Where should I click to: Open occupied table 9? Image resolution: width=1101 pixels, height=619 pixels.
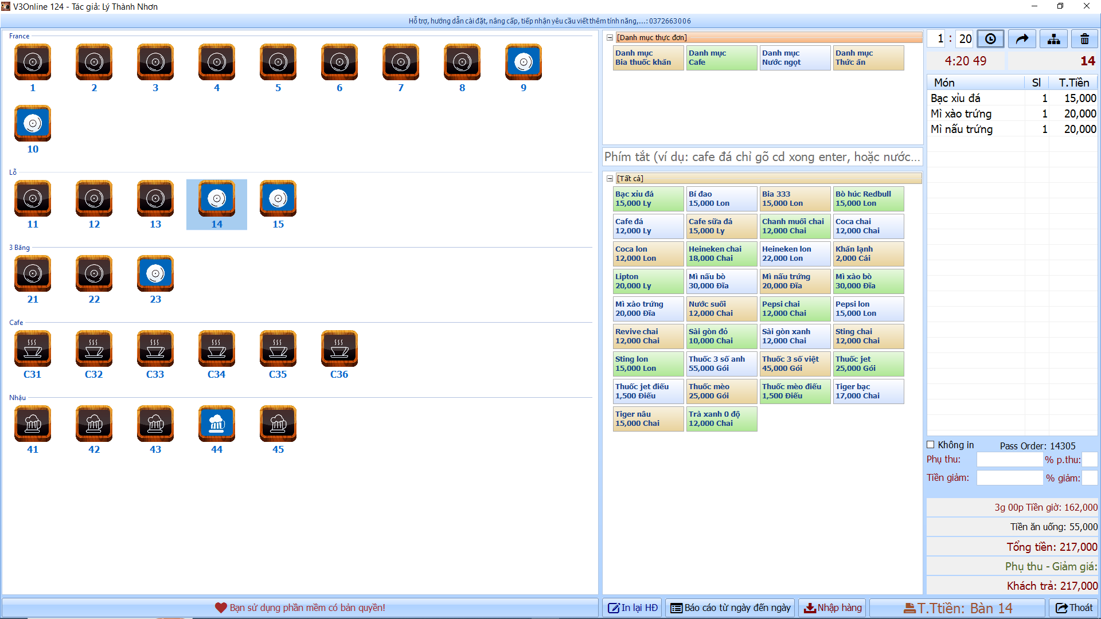524,62
